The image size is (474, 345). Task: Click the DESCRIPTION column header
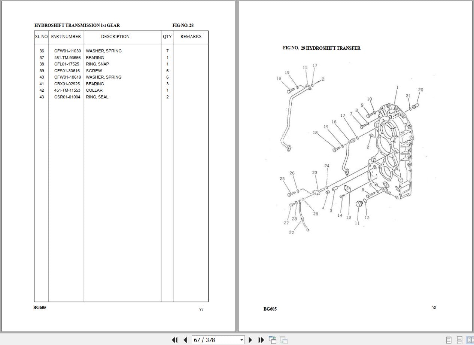[x=115, y=37]
